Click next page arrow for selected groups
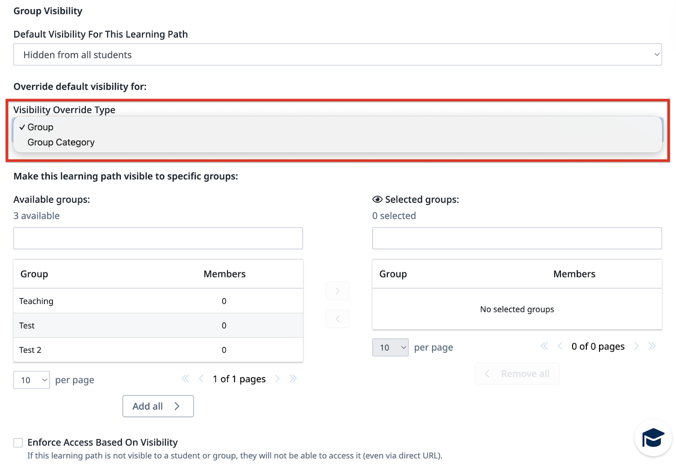 coord(636,346)
